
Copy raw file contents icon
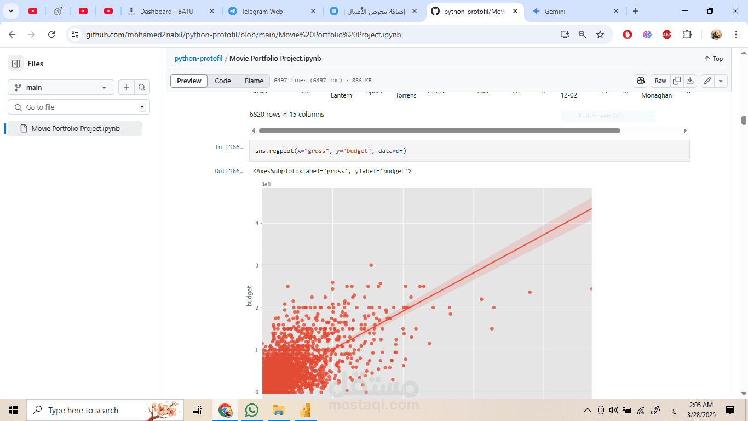677,81
